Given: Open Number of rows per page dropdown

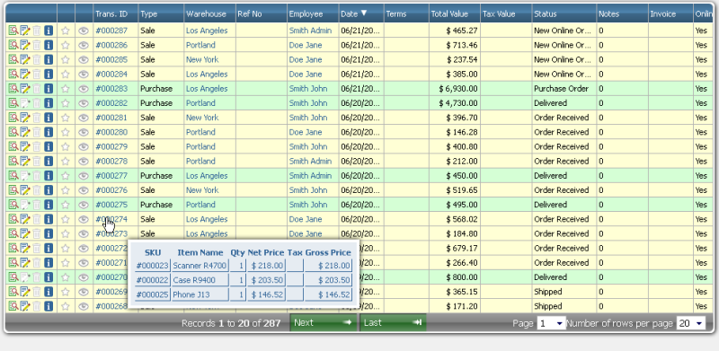Looking at the screenshot, I should pyautogui.click(x=691, y=323).
